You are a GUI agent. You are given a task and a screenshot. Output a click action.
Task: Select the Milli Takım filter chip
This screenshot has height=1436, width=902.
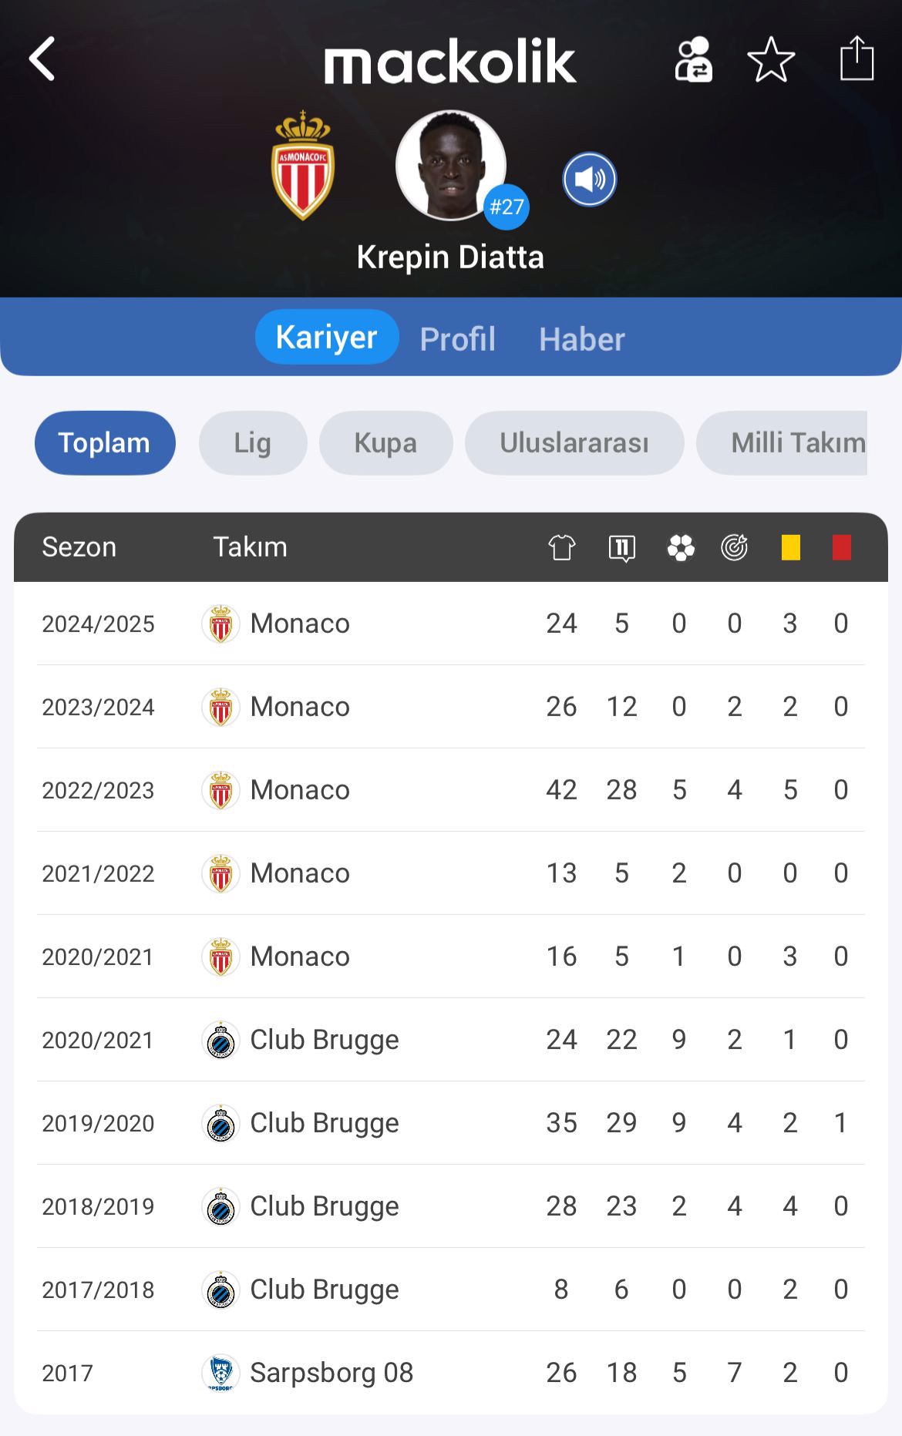tap(782, 443)
